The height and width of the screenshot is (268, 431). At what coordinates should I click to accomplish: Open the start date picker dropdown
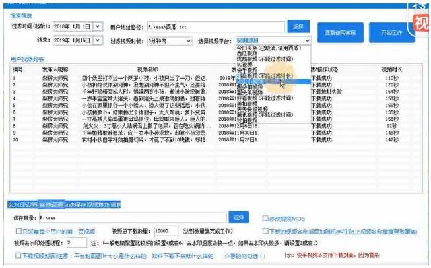click(98, 27)
